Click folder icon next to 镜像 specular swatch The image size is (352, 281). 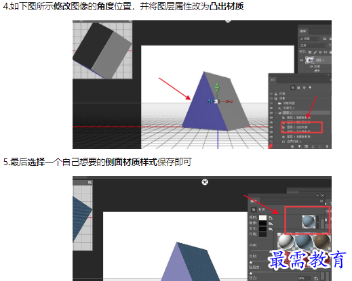point(271,223)
